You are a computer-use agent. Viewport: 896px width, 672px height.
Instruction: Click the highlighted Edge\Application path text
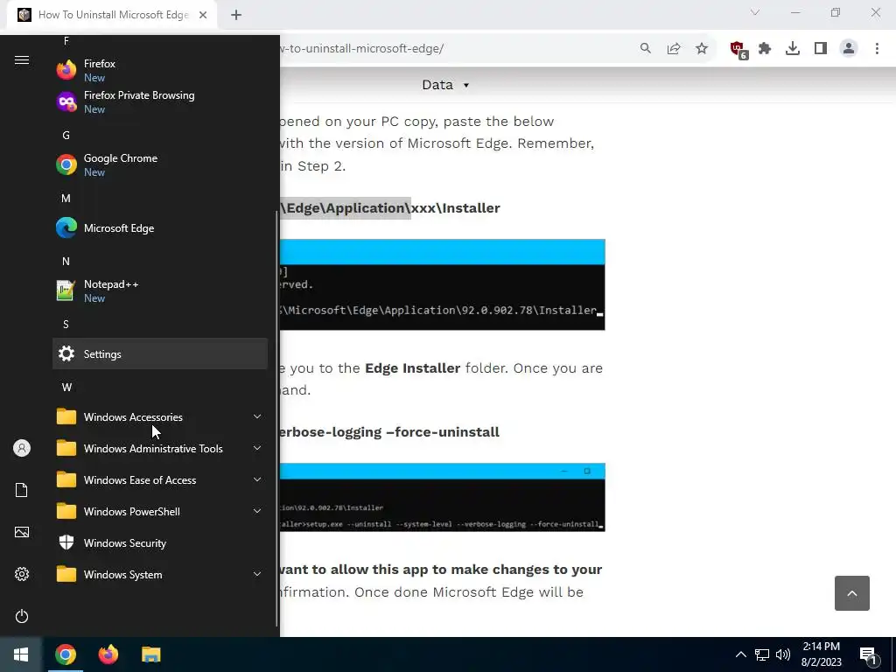point(345,208)
